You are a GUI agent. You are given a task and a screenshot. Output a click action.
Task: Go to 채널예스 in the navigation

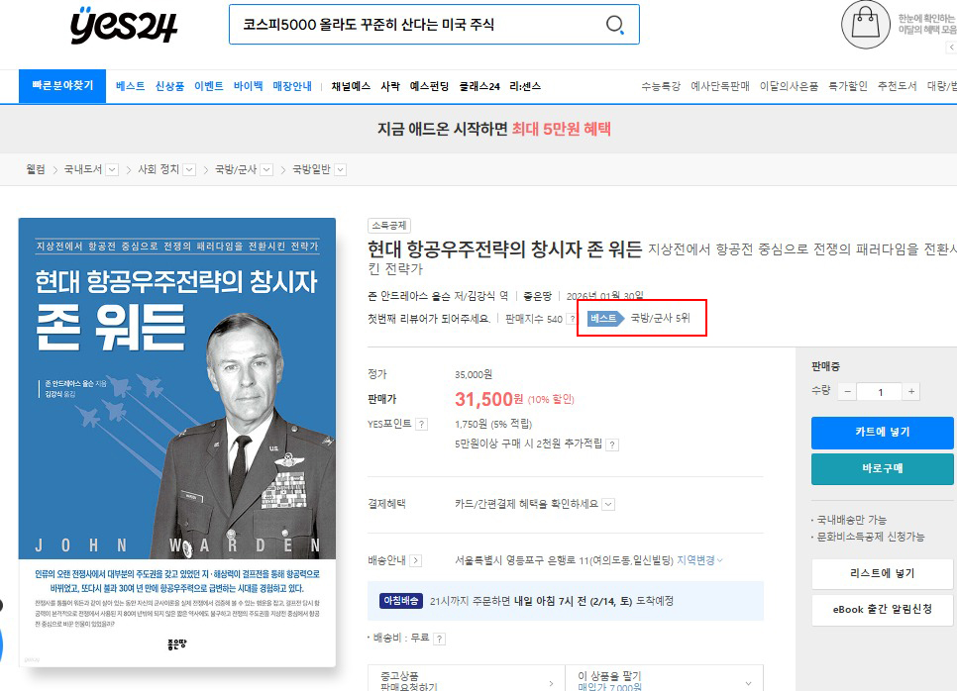coord(351,86)
